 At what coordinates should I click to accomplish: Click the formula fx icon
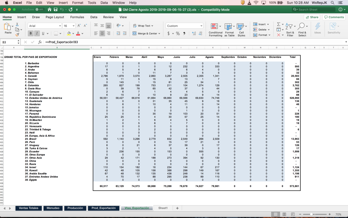[40, 42]
